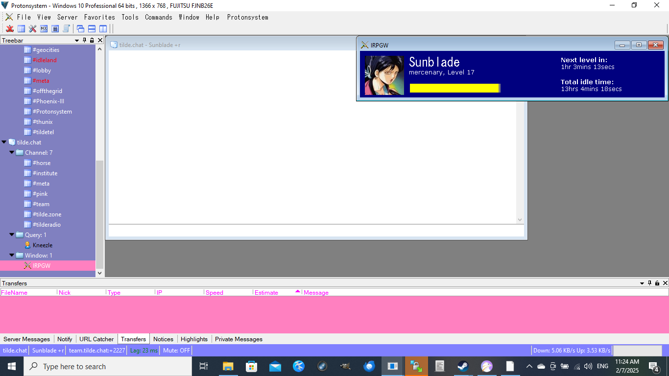669x376 pixels.
Task: Toggle the Treebar pin icon
Action: click(x=84, y=40)
